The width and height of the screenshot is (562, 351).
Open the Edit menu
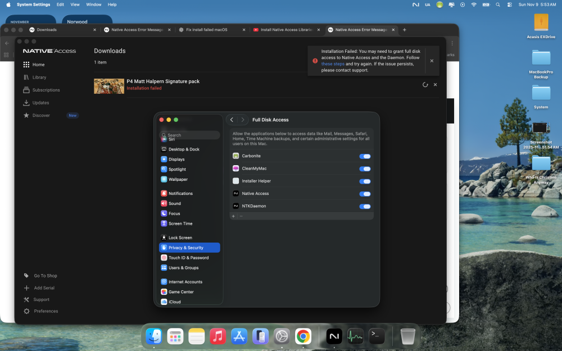pos(60,4)
